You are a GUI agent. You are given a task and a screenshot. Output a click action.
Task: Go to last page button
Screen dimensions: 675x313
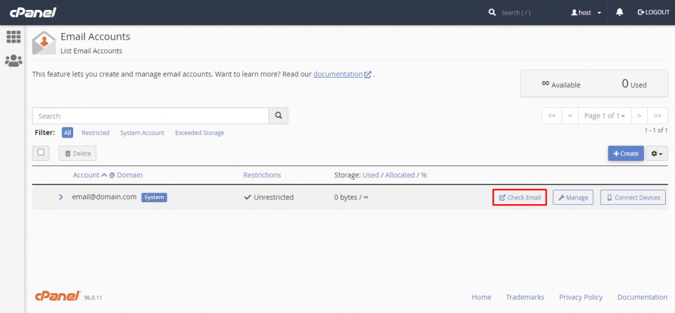coord(658,116)
